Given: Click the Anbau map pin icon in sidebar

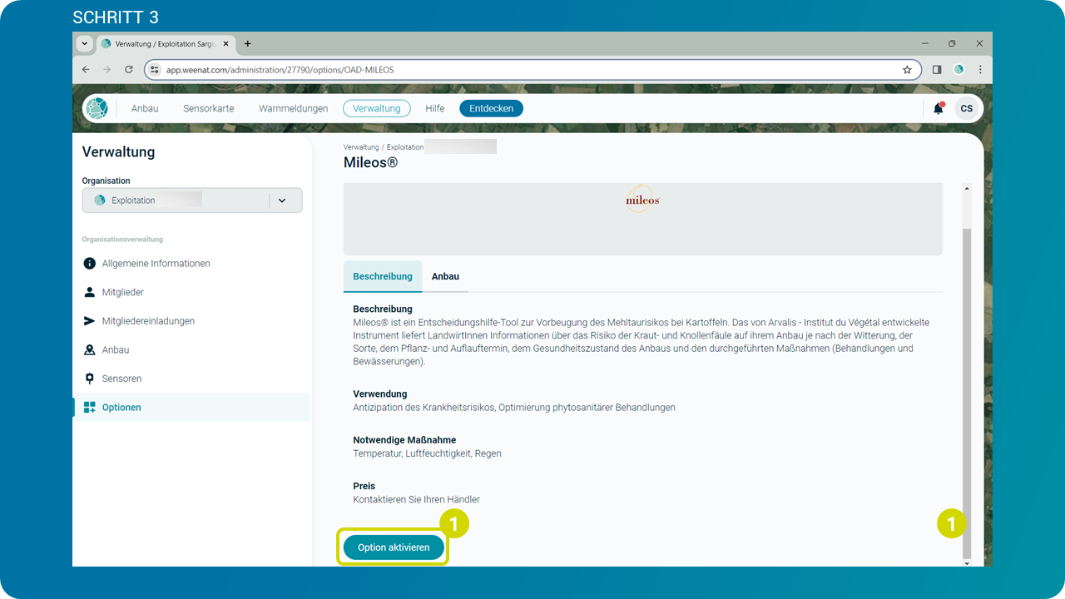Looking at the screenshot, I should coord(90,350).
